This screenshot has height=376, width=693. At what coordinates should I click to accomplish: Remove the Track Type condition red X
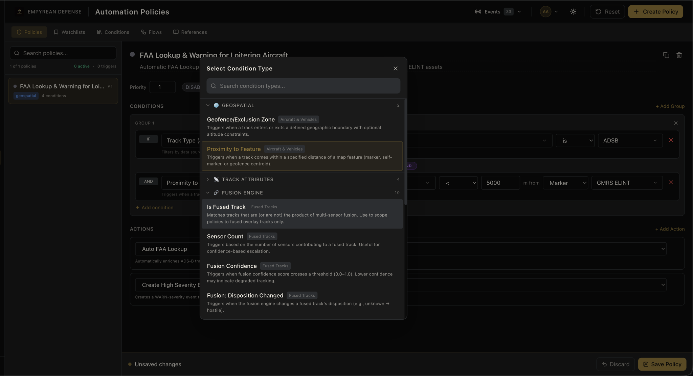[x=671, y=140]
